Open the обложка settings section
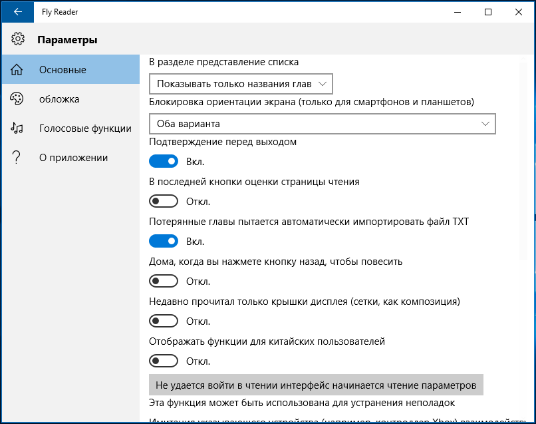 point(70,99)
